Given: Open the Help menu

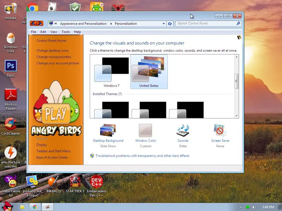Looking at the screenshot, I should (x=77, y=32).
